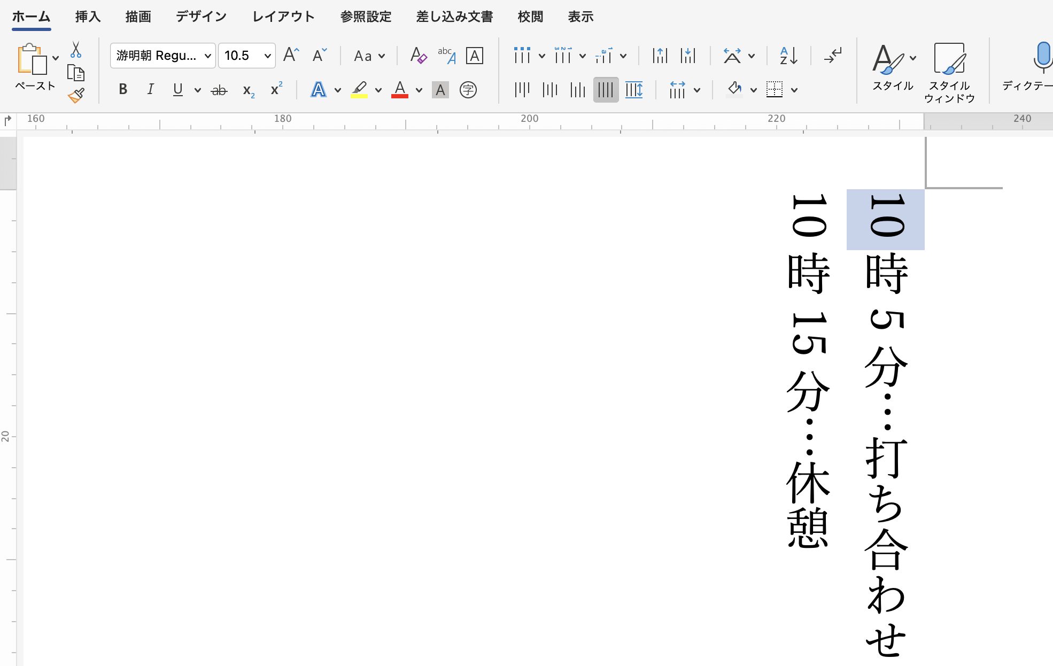The height and width of the screenshot is (666, 1053).
Task: Activate the Format Painter brush
Action: click(76, 96)
